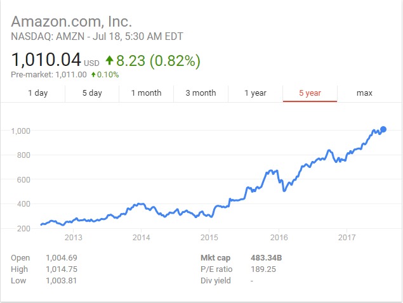
Task: Click the 1,000 y-axis gridline label
Action: tap(21, 131)
